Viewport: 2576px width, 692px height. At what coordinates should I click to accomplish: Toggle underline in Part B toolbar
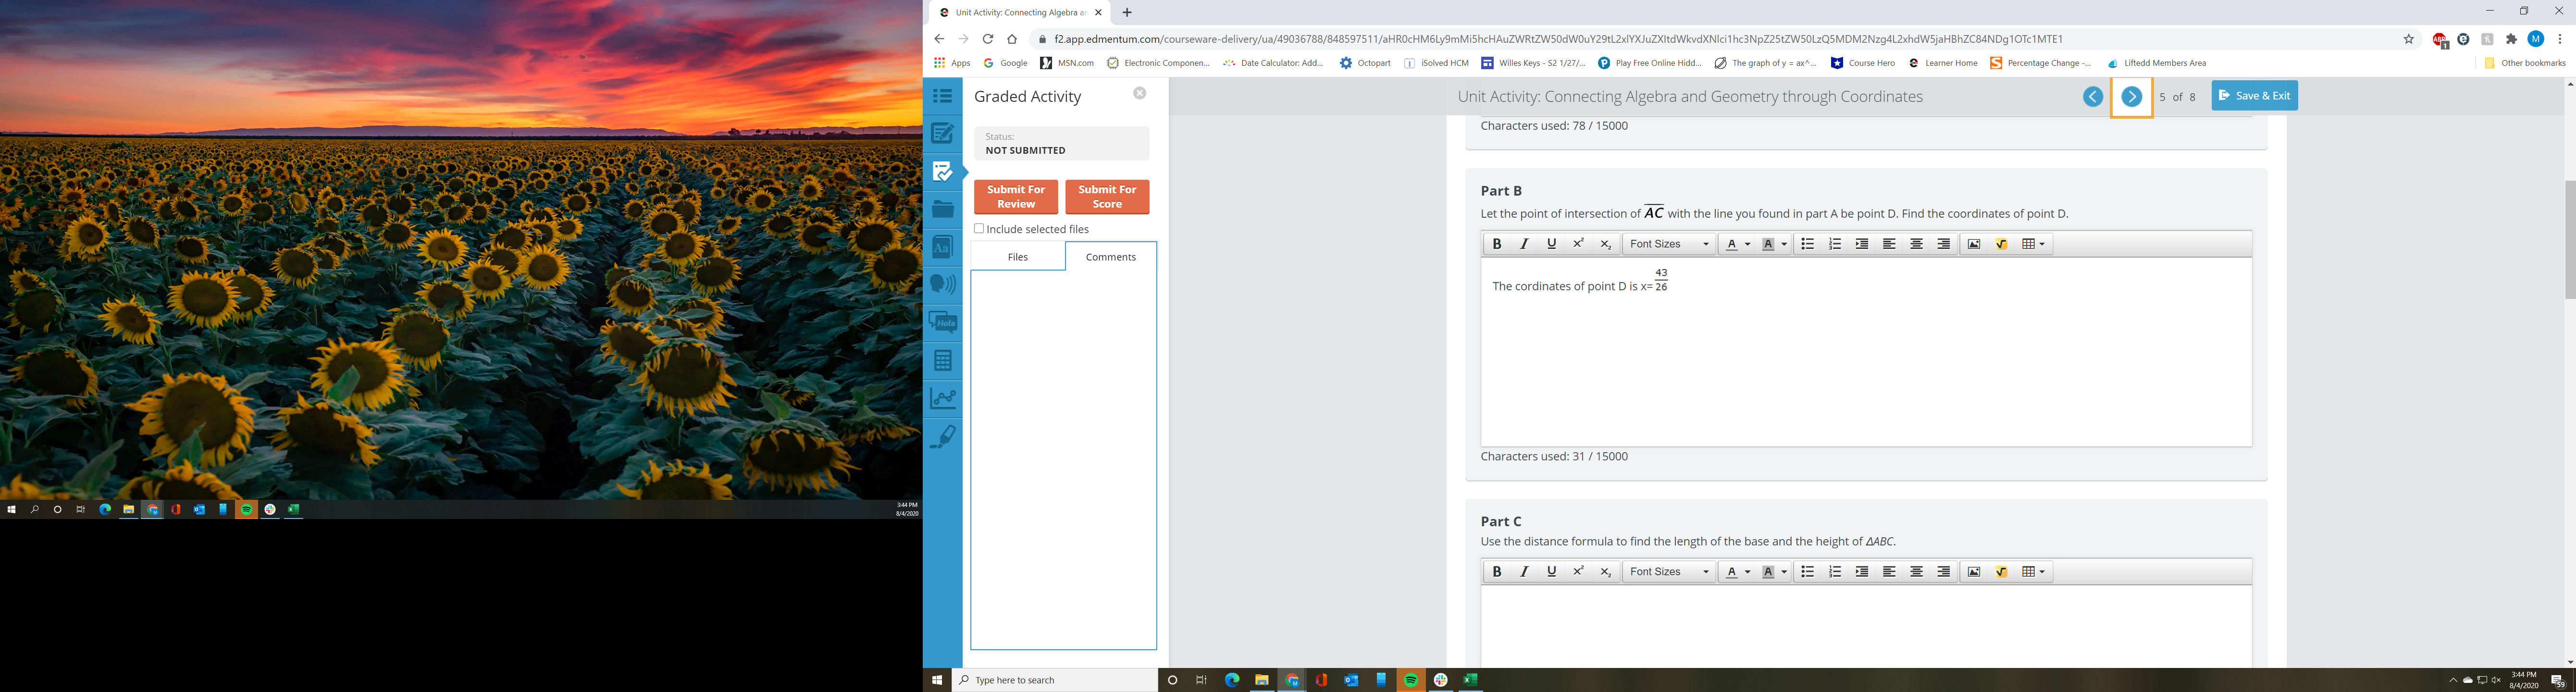click(1551, 244)
